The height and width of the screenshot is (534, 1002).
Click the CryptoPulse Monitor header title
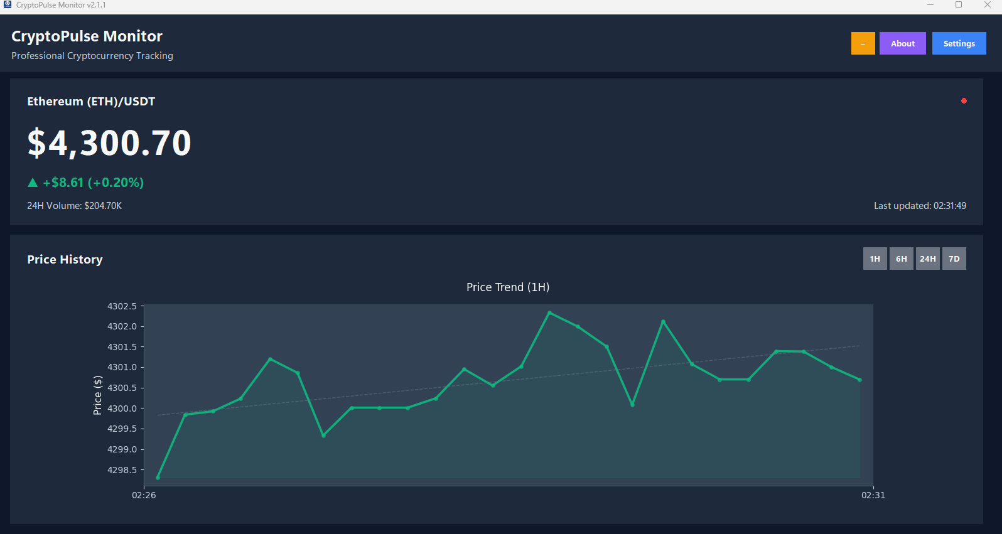coord(87,36)
